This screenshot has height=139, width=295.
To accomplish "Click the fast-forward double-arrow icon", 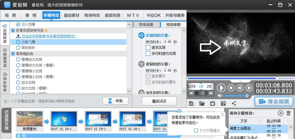I will tap(211, 93).
